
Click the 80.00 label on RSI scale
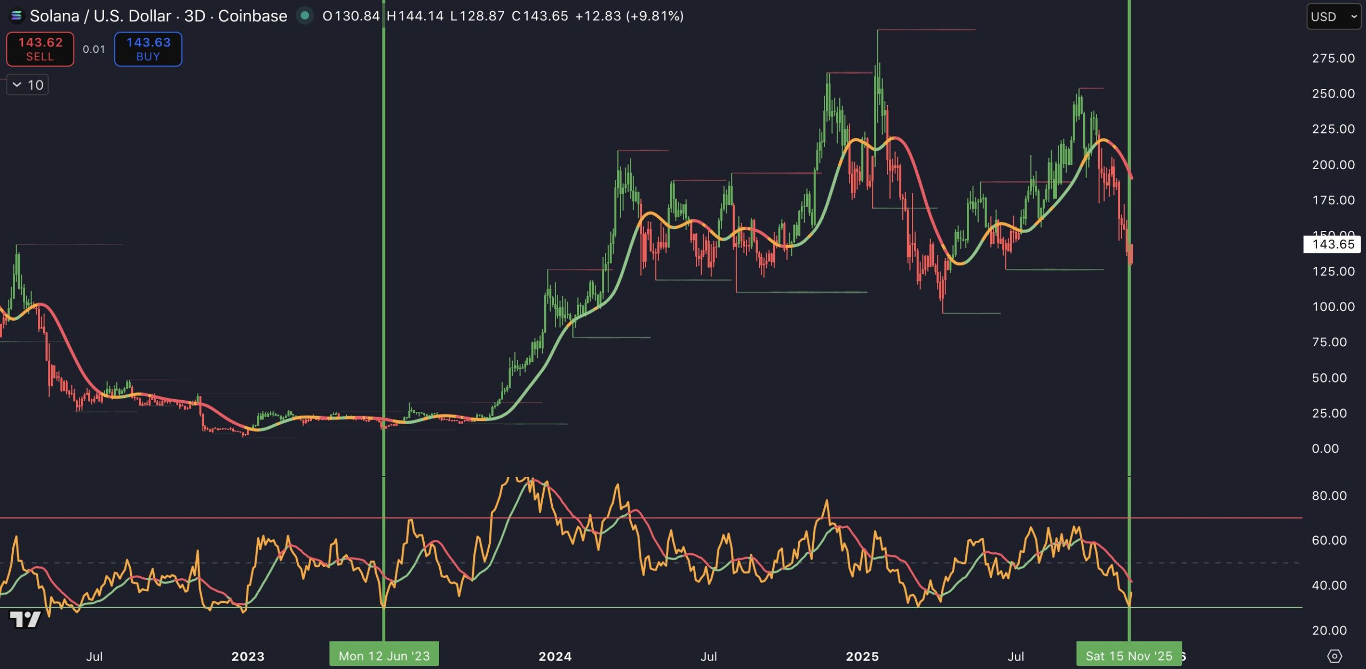[x=1329, y=496]
